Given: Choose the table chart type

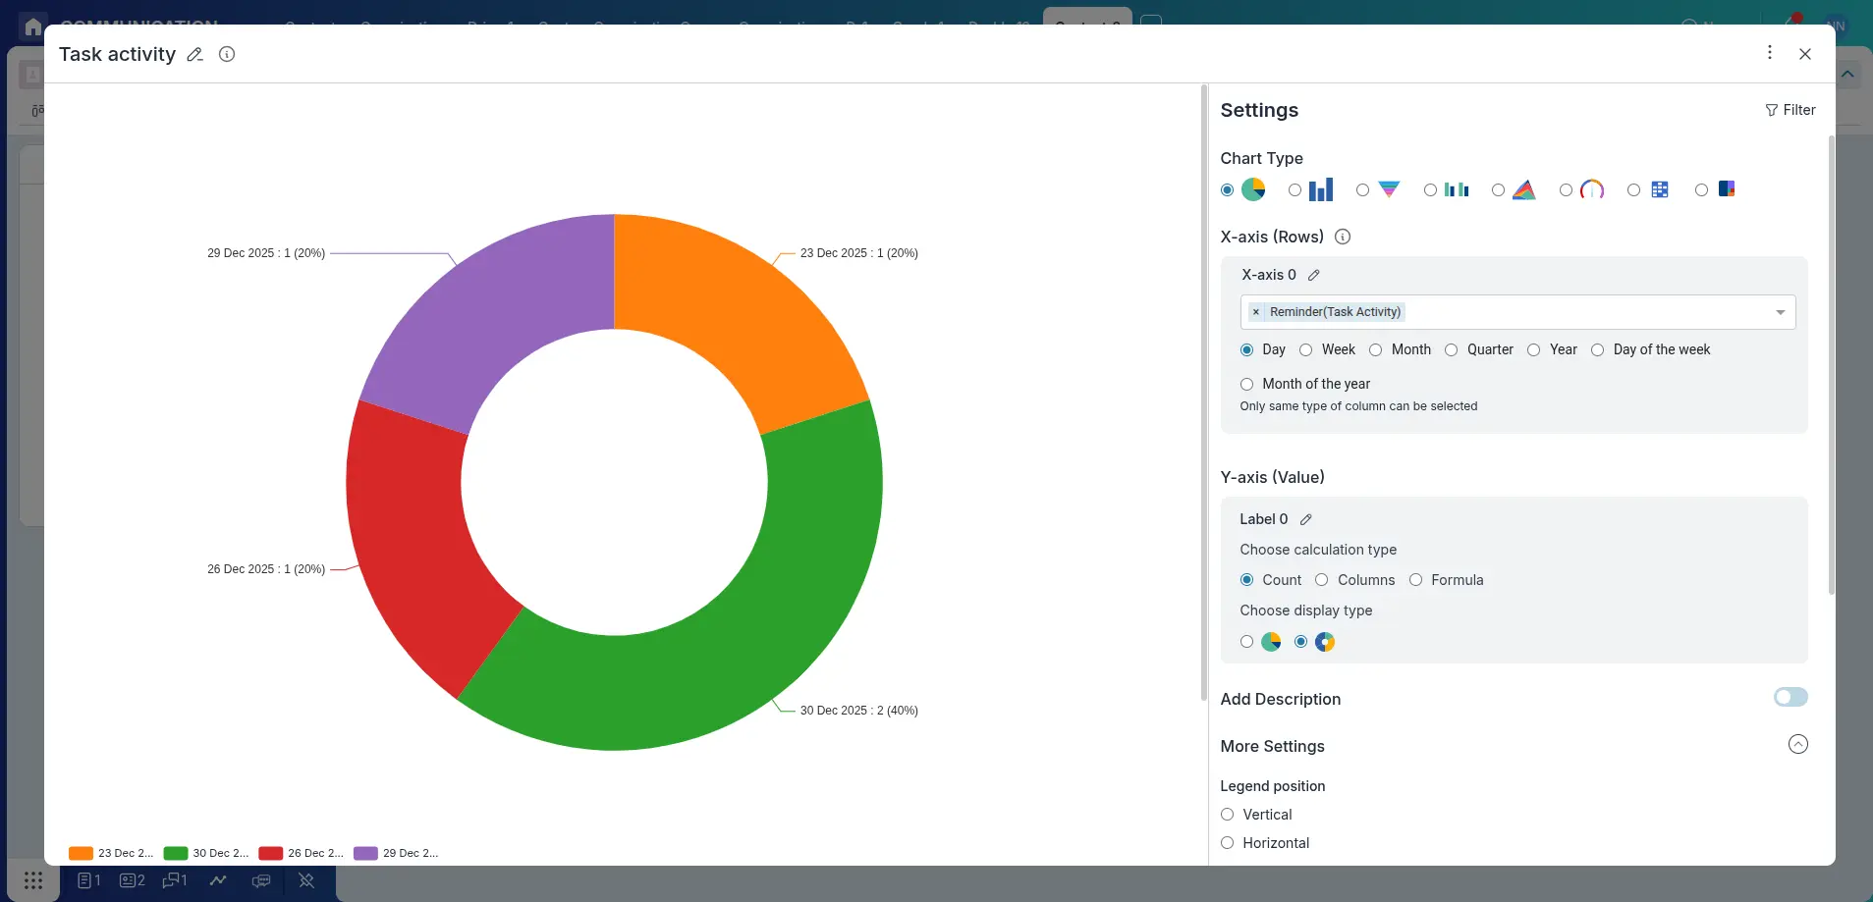Looking at the screenshot, I should 1661,189.
